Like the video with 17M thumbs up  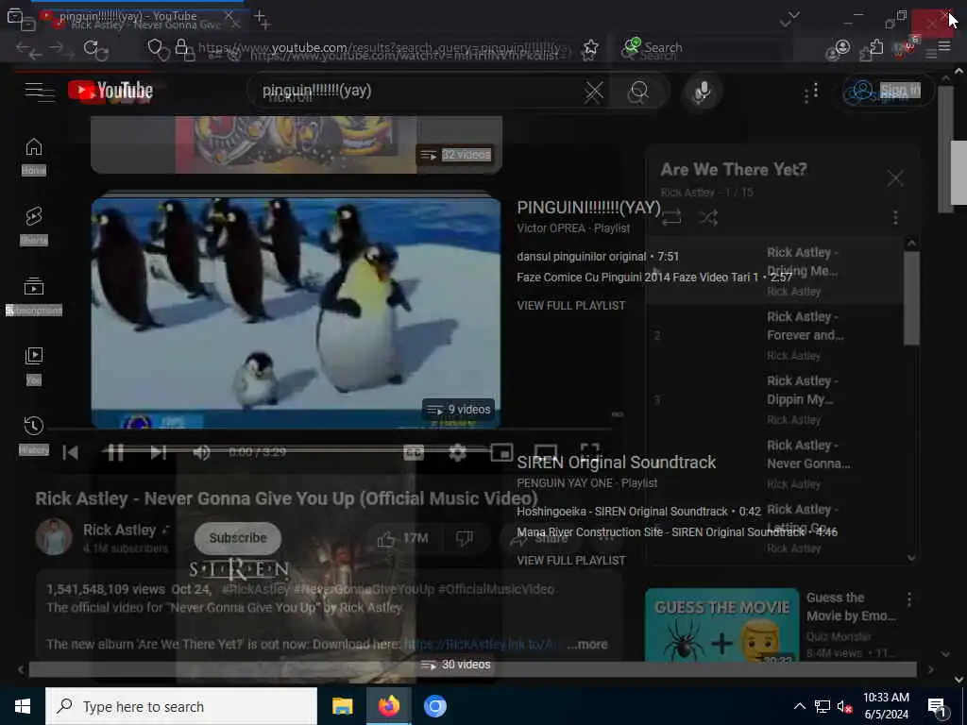click(402, 539)
